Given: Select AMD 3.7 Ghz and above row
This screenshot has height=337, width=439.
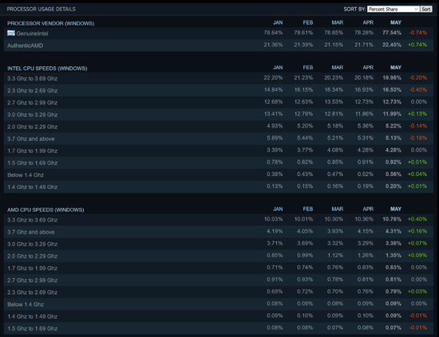Looking at the screenshot, I should click(x=219, y=232).
